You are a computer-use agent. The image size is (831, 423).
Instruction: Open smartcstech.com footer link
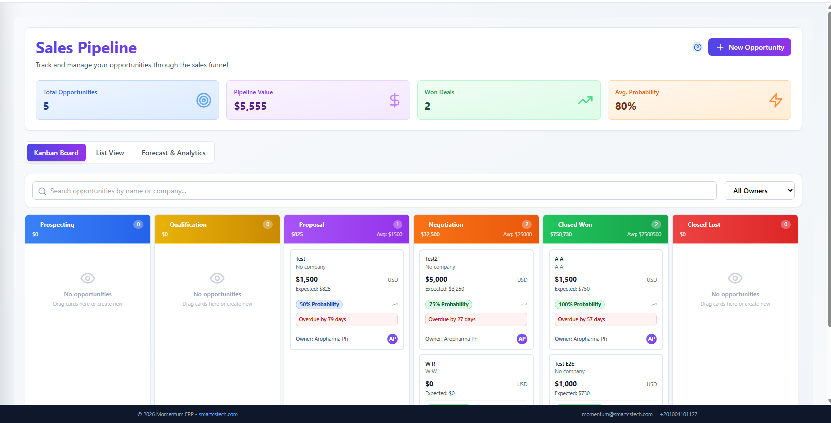pyautogui.click(x=218, y=414)
